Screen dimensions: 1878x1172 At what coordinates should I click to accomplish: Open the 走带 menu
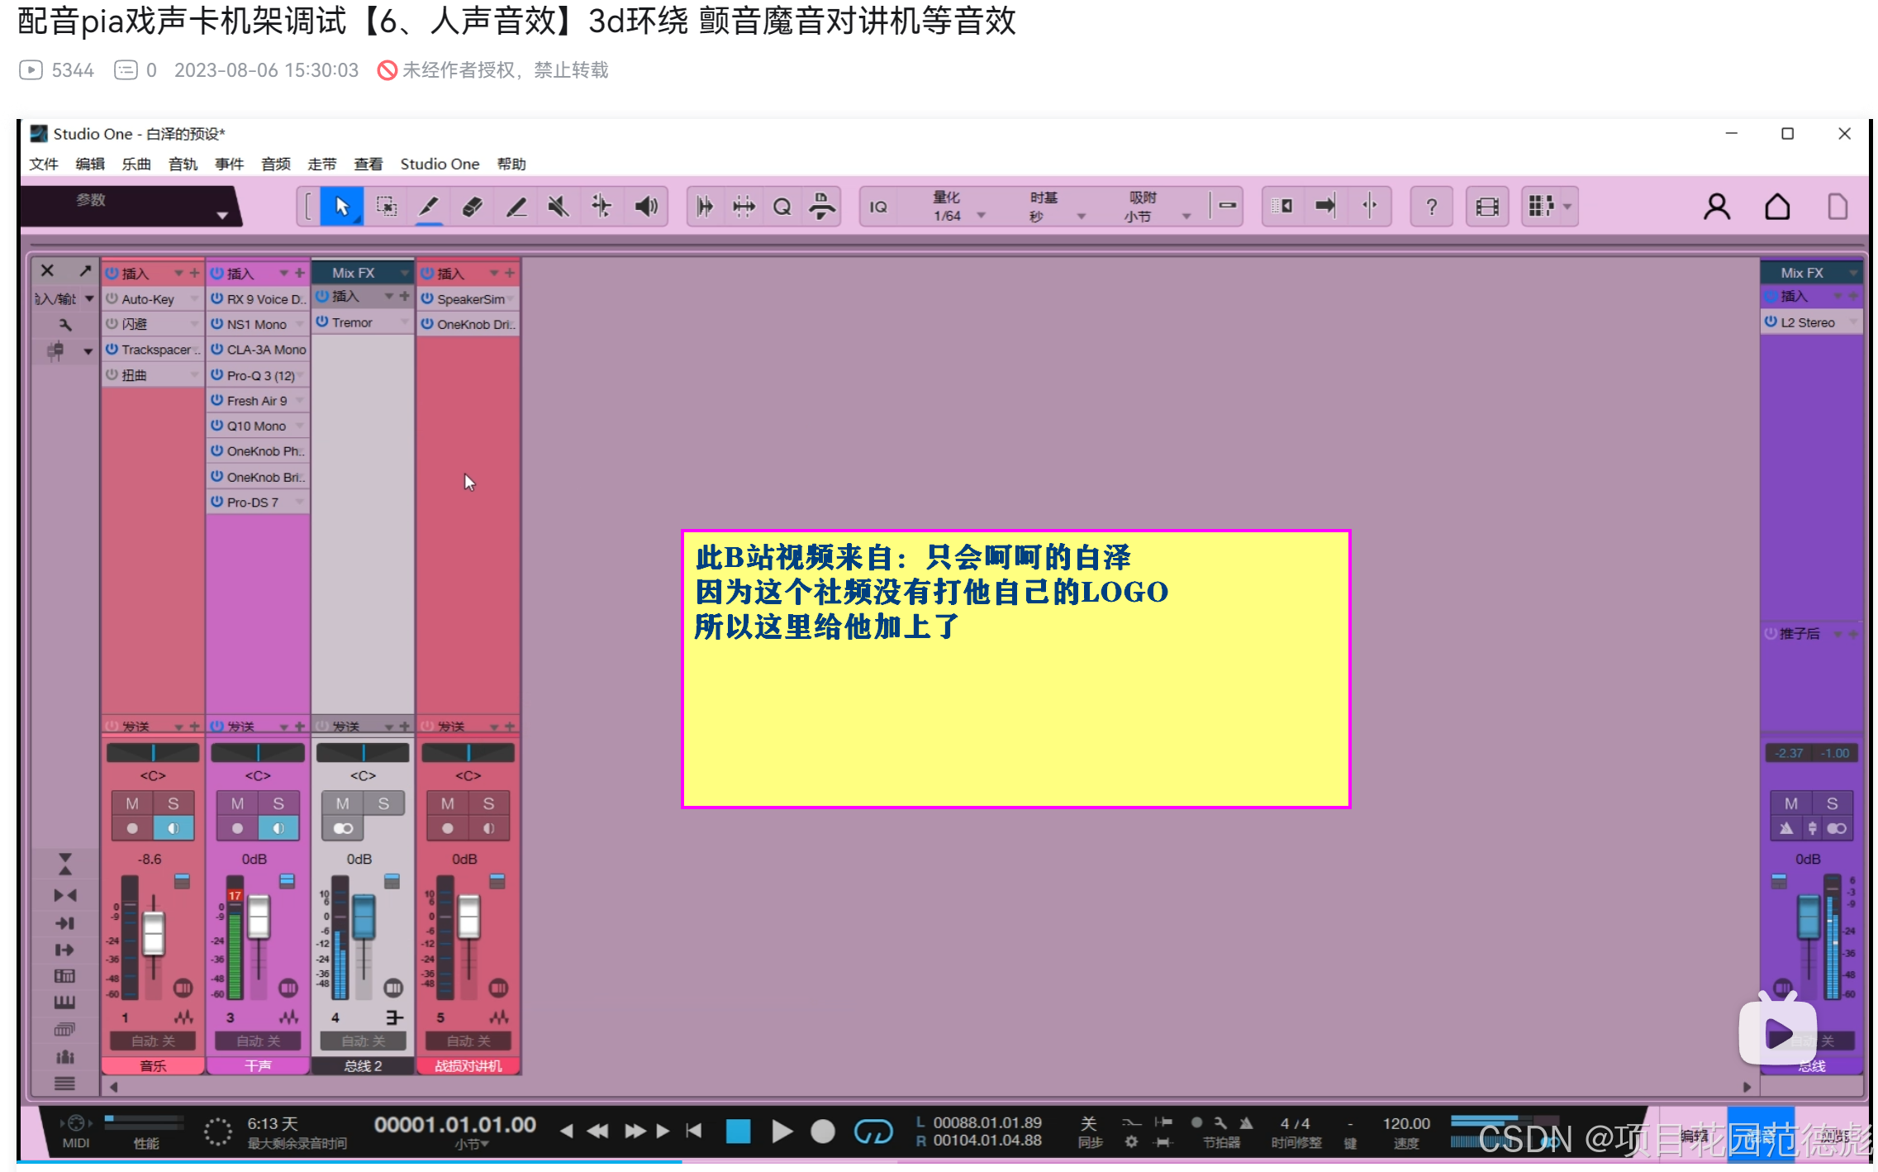click(321, 164)
